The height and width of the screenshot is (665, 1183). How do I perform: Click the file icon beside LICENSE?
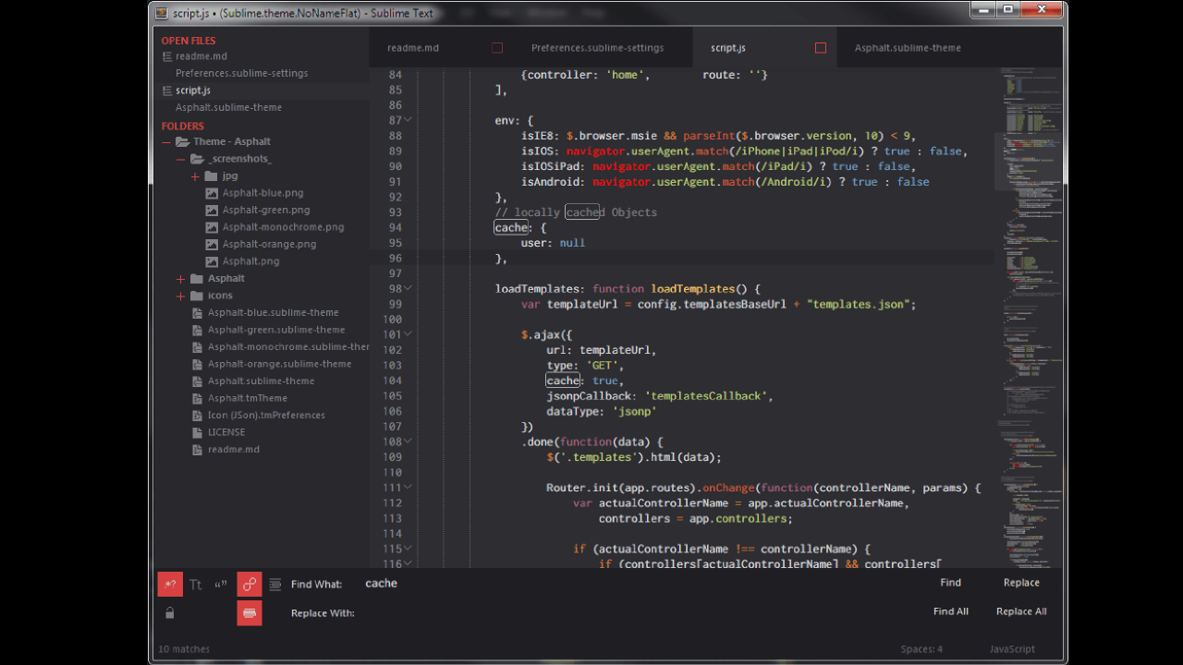[x=197, y=432]
